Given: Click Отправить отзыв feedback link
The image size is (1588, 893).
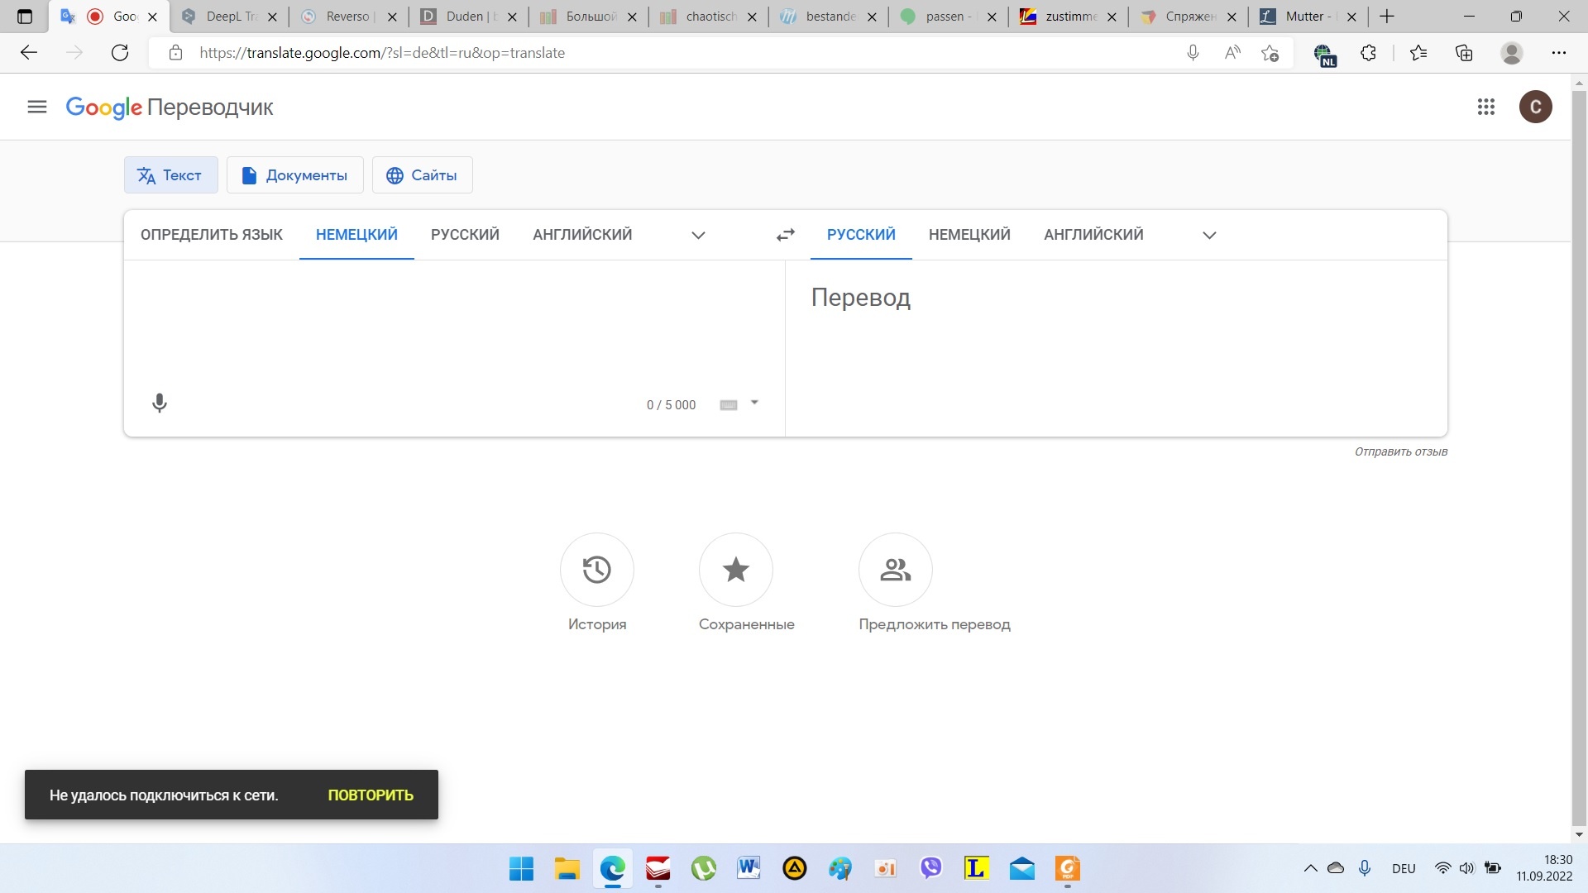Looking at the screenshot, I should pyautogui.click(x=1400, y=451).
